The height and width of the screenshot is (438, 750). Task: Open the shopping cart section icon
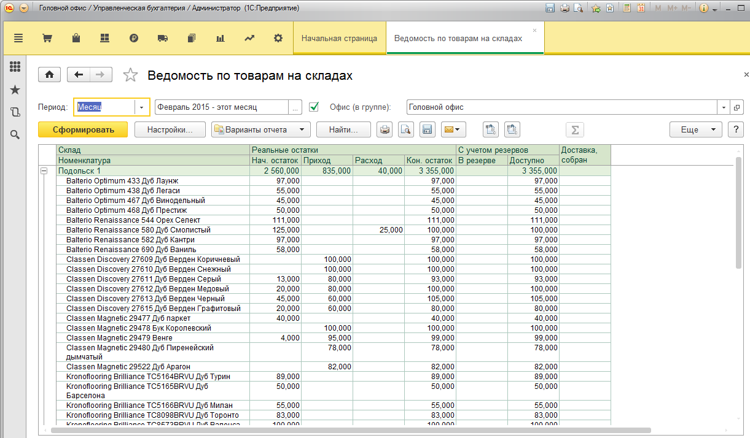tap(47, 38)
